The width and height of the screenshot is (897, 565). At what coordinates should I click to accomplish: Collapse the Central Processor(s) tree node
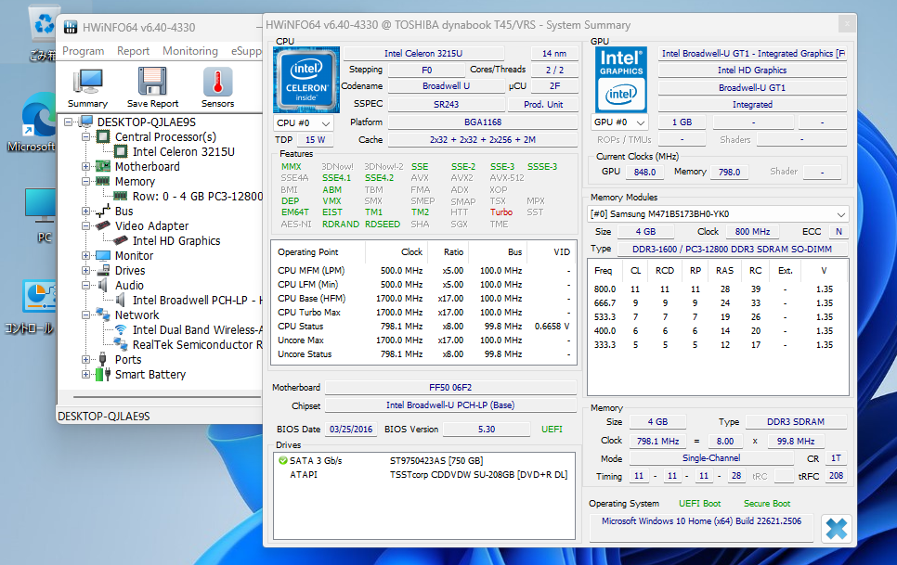(85, 137)
